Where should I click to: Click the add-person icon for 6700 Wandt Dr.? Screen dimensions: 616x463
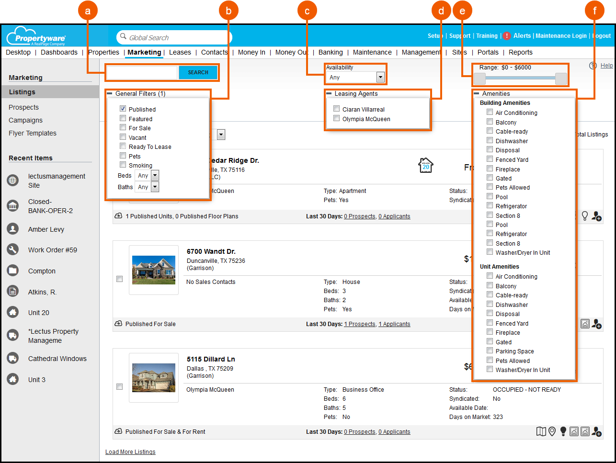click(x=596, y=324)
